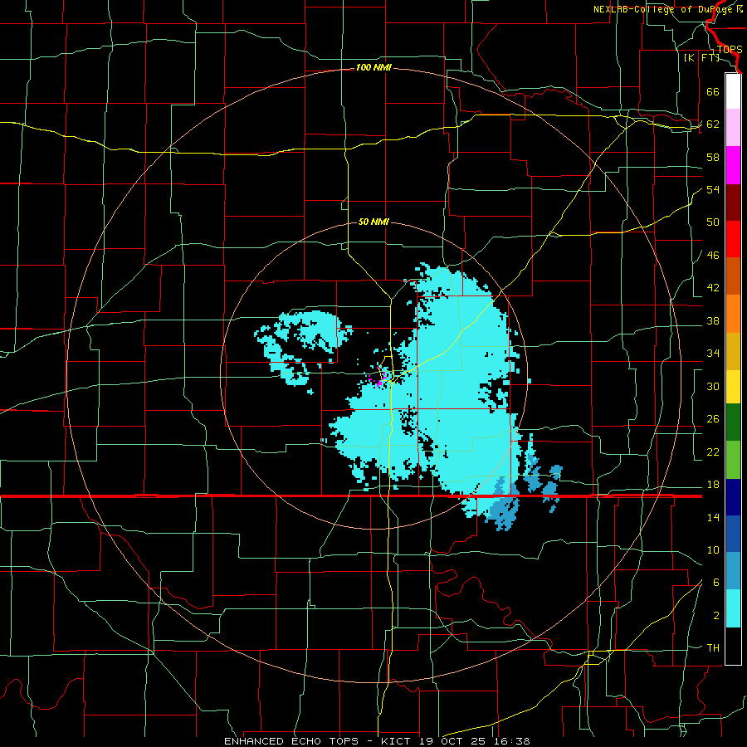This screenshot has height=747, width=747.
Task: Click the navy blue legend swatch
Action: tap(733, 497)
